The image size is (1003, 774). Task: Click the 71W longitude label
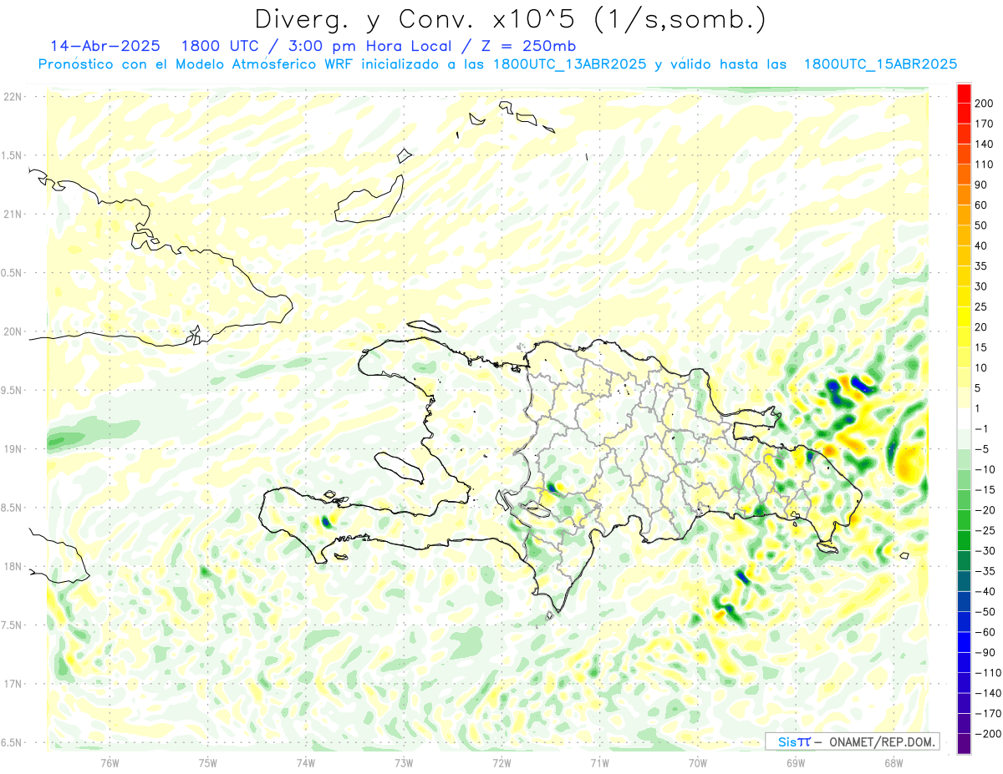click(x=599, y=762)
